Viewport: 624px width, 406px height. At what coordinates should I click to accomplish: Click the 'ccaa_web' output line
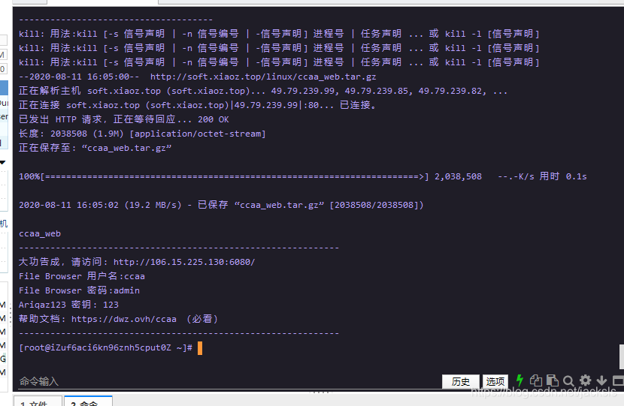pyautogui.click(x=40, y=233)
